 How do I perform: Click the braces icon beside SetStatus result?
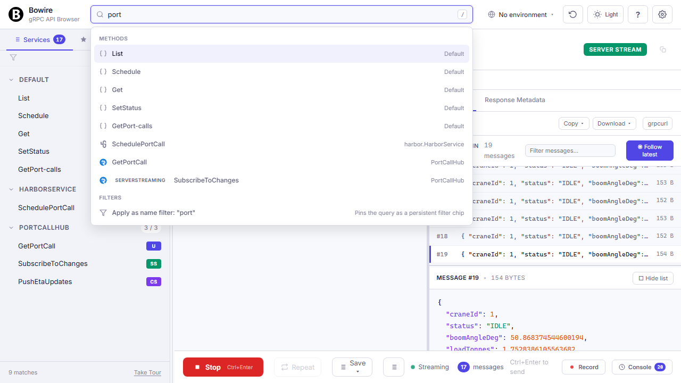coord(103,108)
